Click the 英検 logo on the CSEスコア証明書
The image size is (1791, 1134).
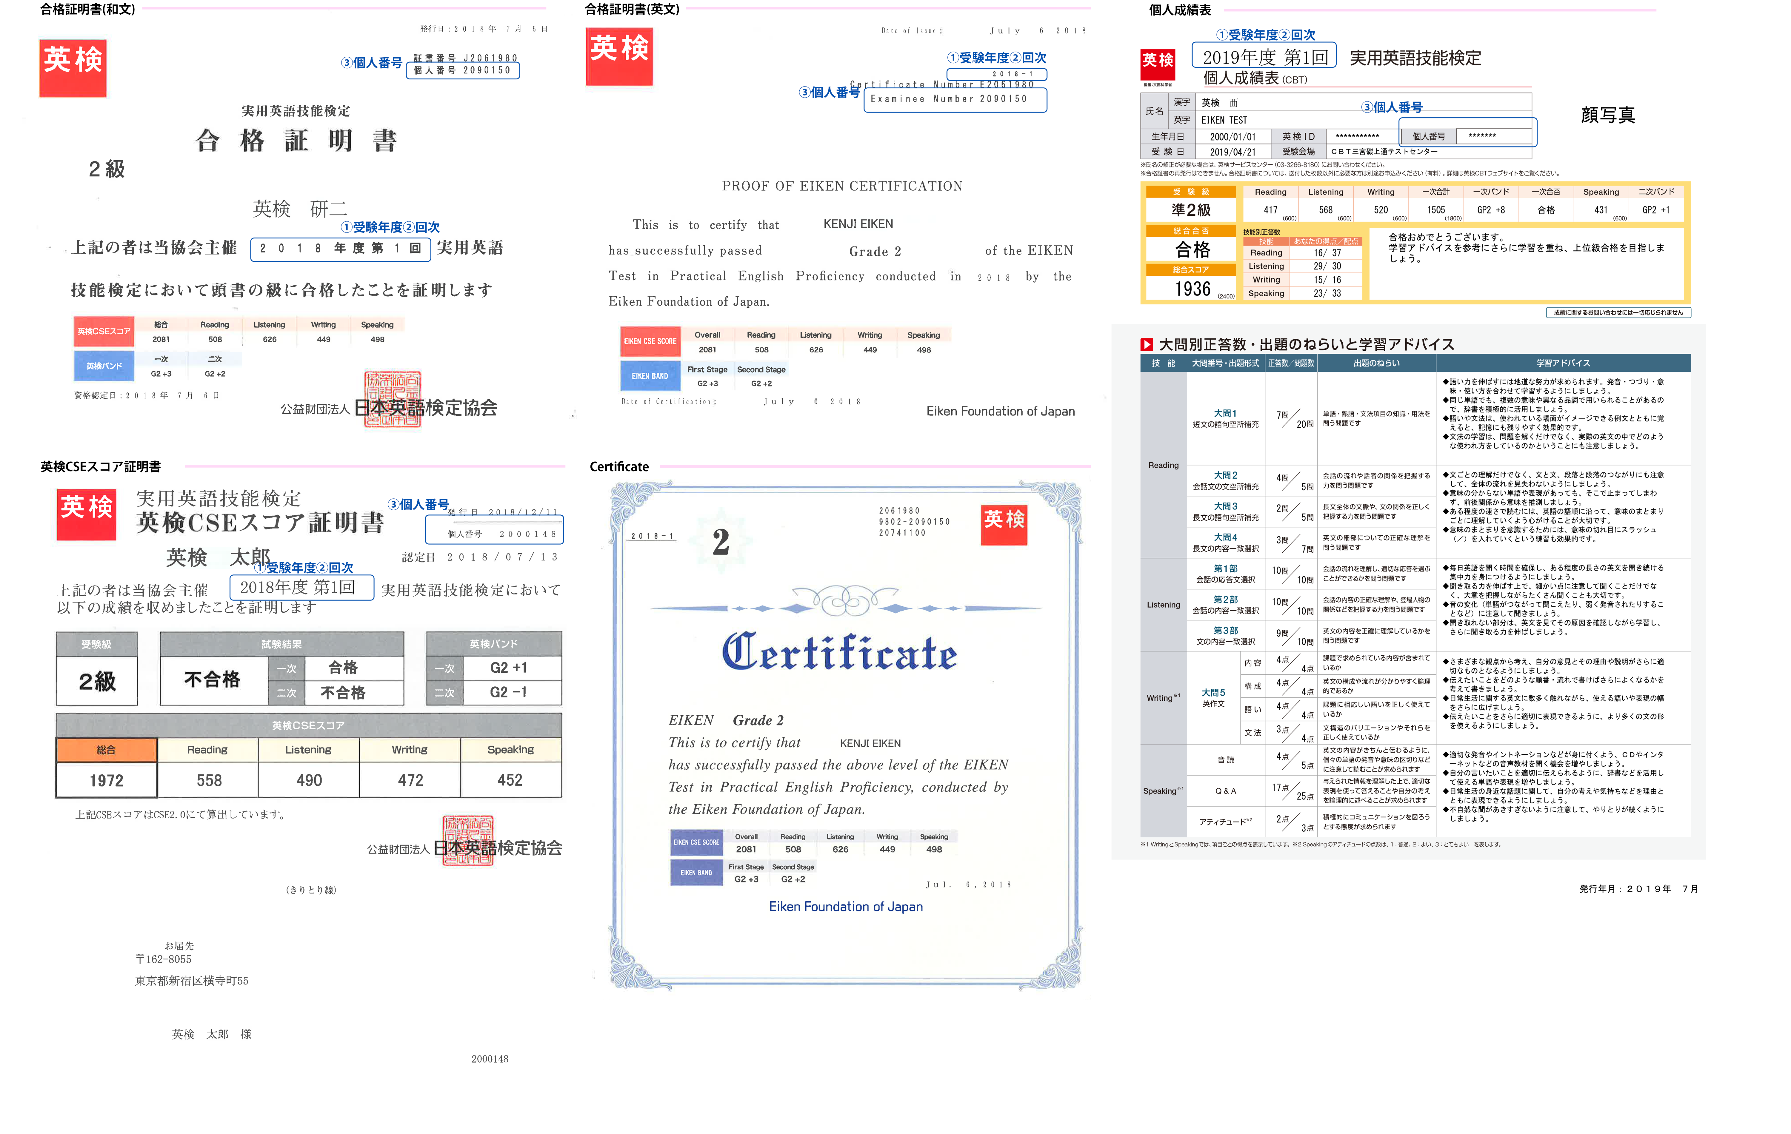tap(86, 514)
